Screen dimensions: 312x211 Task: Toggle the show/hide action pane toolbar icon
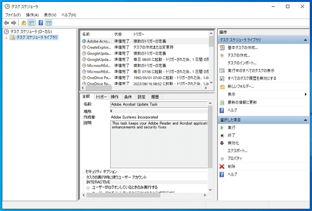click(48, 23)
